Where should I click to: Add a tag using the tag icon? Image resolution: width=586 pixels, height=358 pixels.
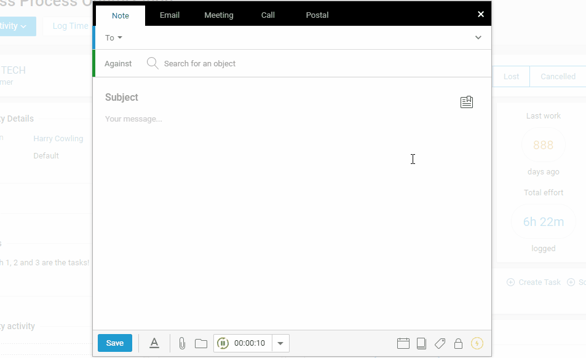pos(440,343)
